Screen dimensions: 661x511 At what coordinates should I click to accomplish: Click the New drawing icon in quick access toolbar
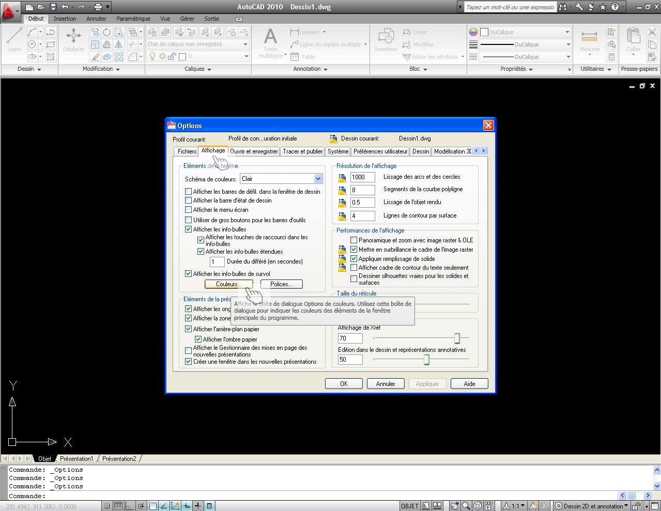click(29, 7)
